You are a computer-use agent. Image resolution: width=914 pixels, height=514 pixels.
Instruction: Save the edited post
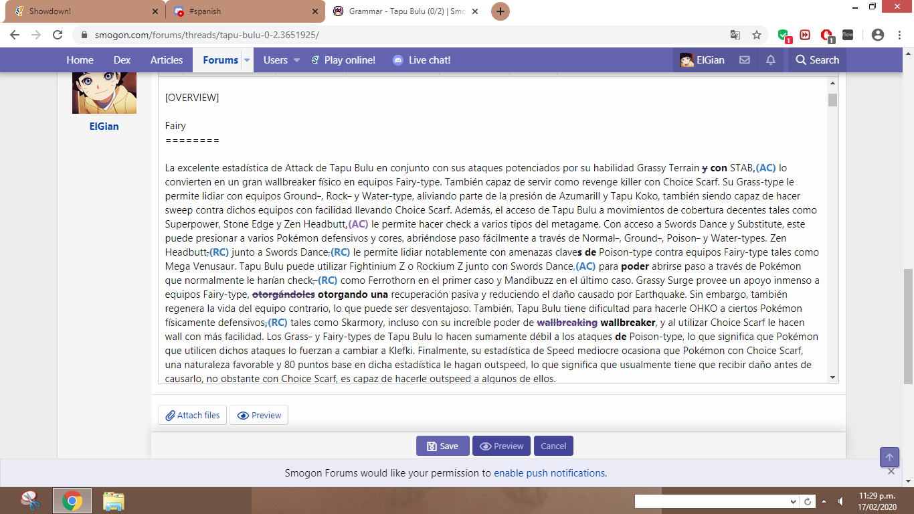(x=443, y=446)
